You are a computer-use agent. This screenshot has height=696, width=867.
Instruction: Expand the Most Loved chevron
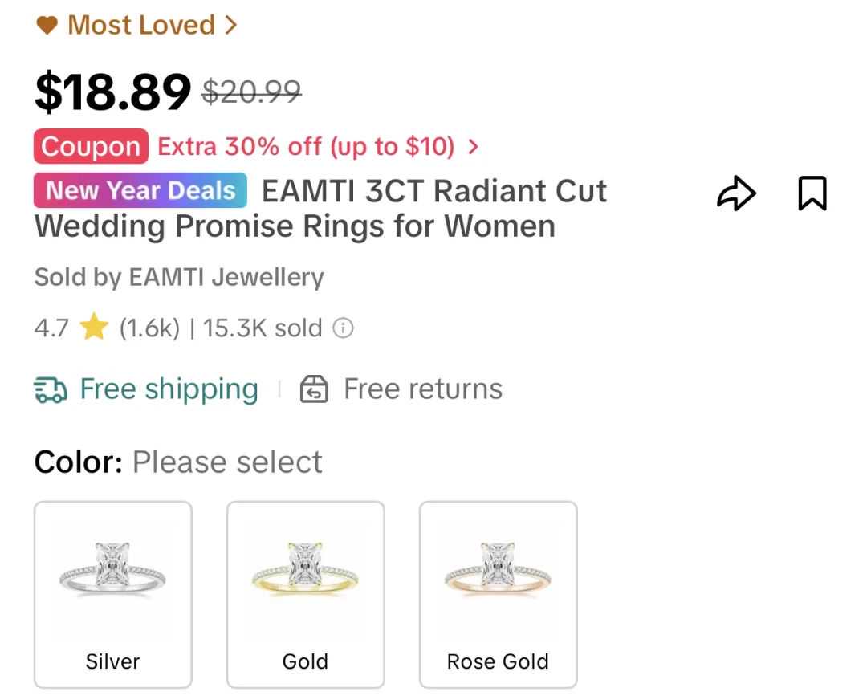click(231, 25)
